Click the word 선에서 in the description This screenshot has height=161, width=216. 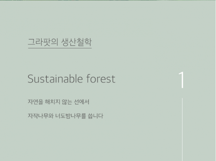pos(82,102)
